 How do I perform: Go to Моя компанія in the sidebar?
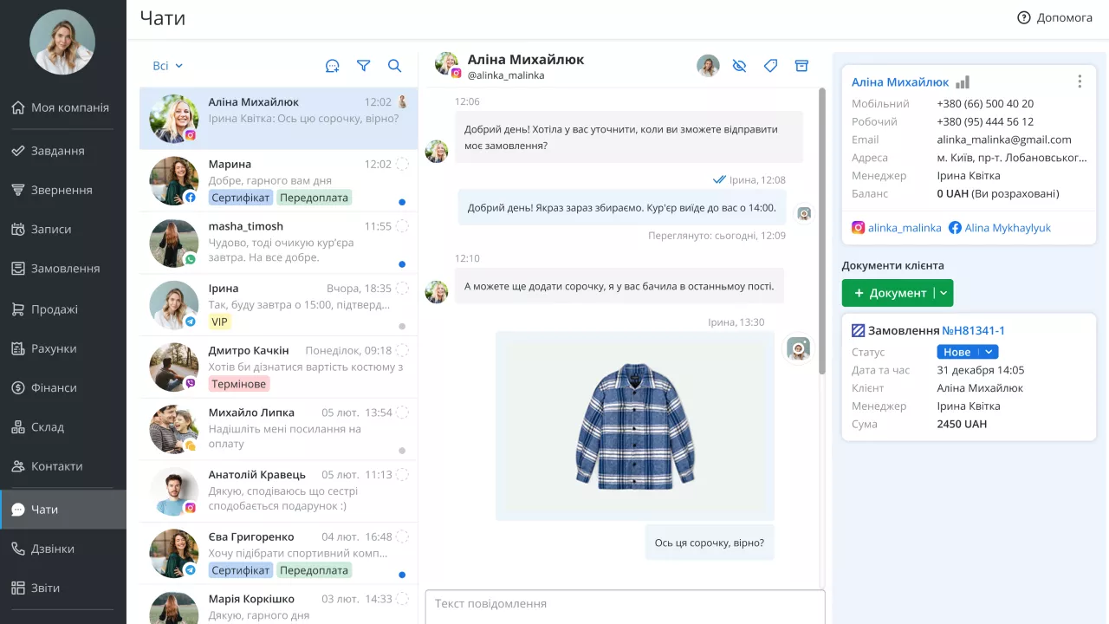click(x=63, y=107)
